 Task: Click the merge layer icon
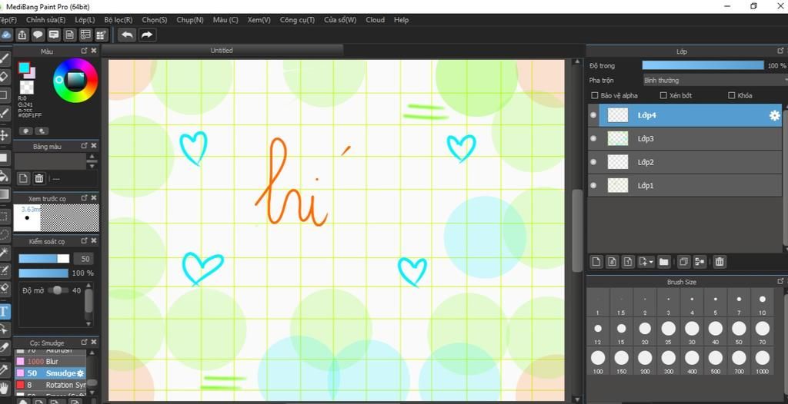point(700,261)
